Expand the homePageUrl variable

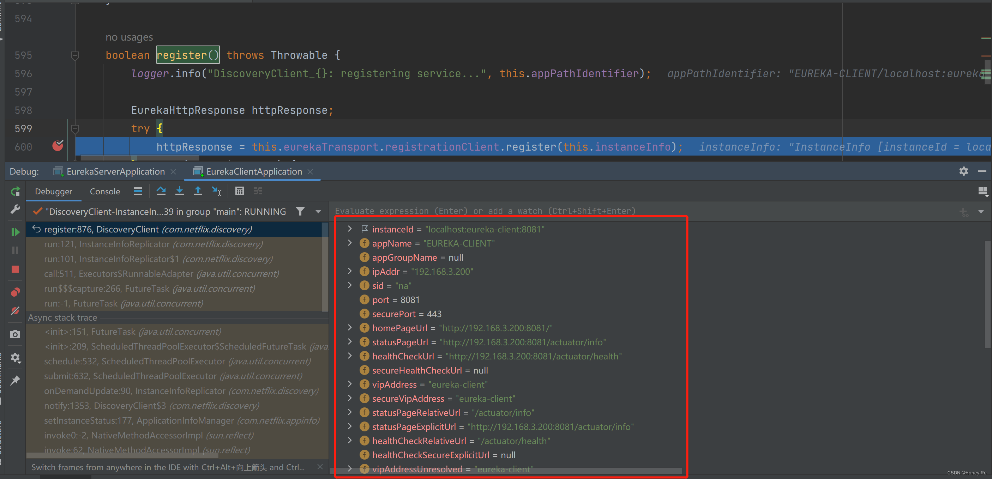(x=350, y=328)
